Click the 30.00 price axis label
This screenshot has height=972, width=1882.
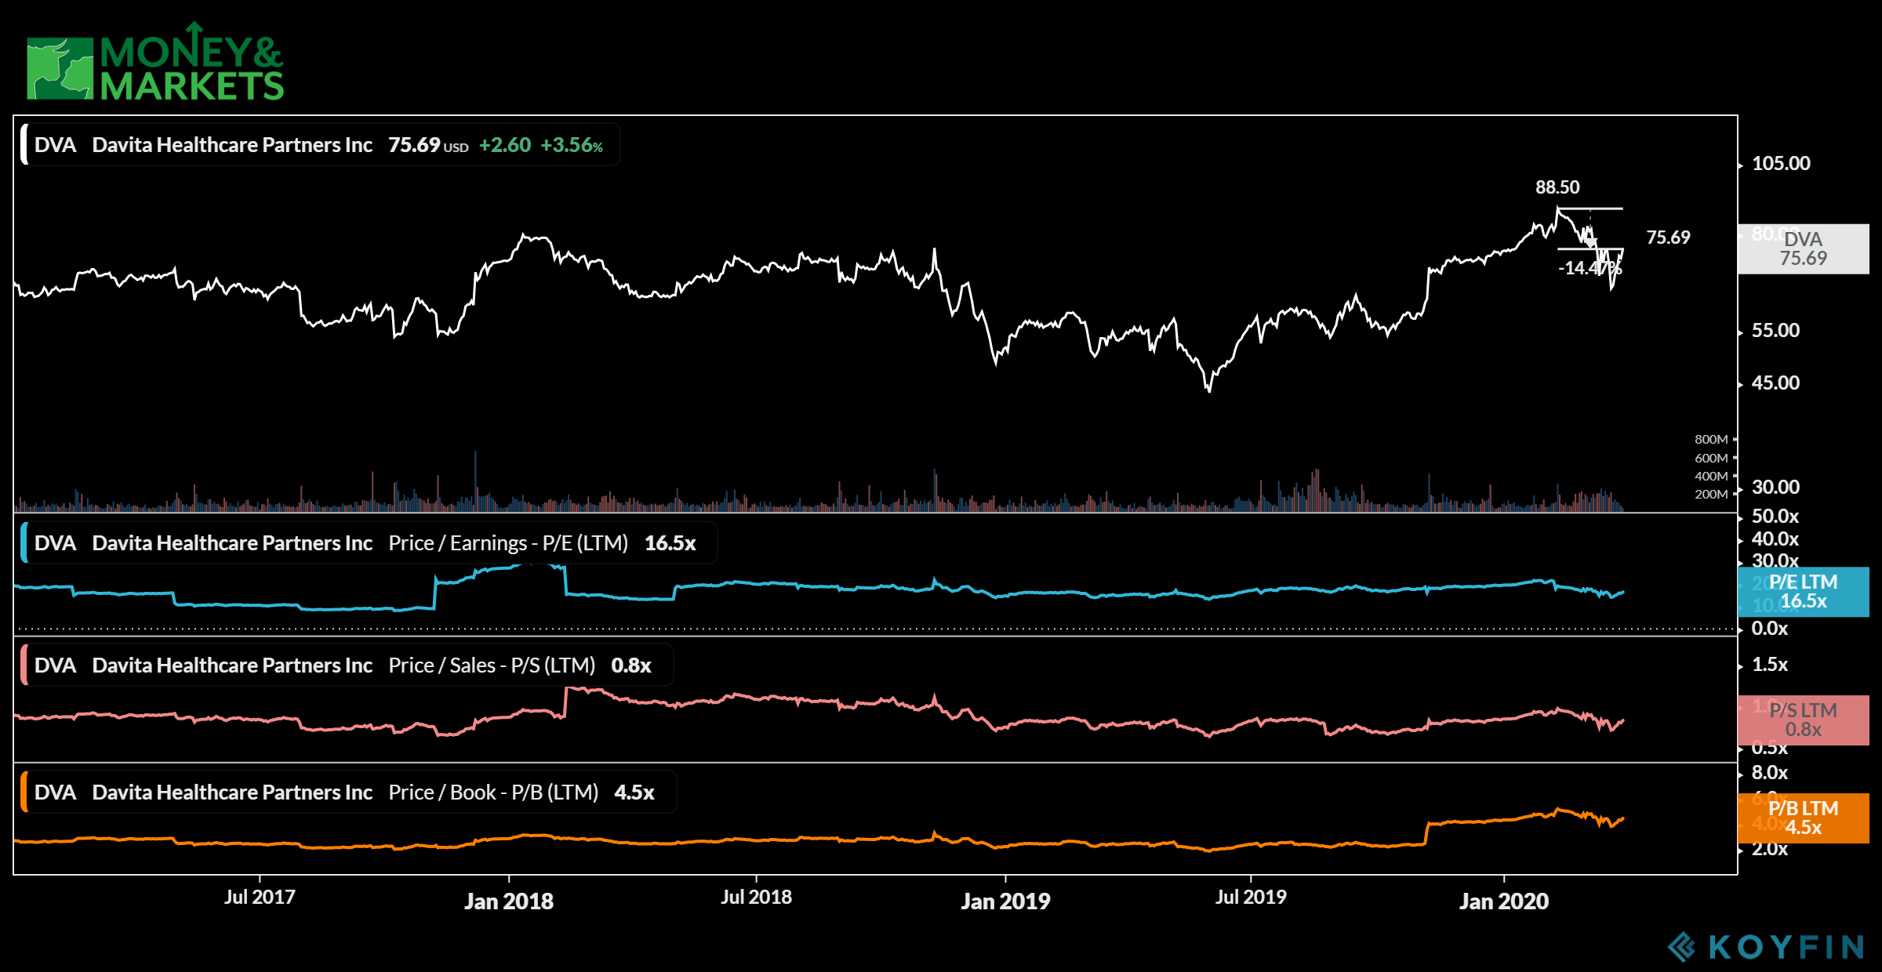point(1775,488)
